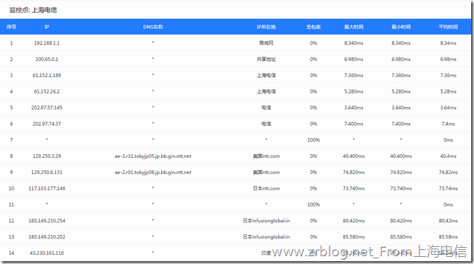This screenshot has width=474, height=264.
Task: Select max time 8.340ms in row 1
Action: [x=354, y=43]
